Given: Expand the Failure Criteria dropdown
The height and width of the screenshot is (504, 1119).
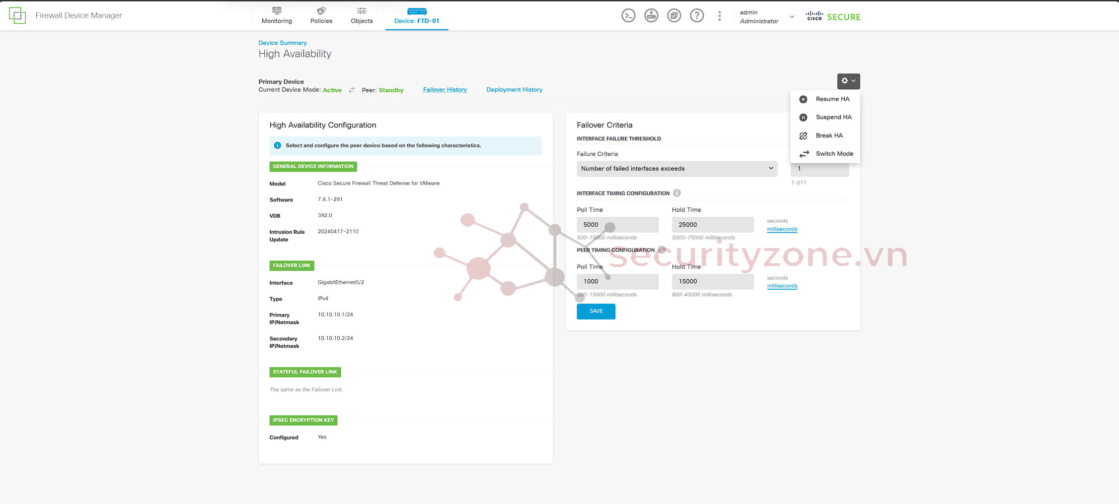Looking at the screenshot, I should pos(676,169).
